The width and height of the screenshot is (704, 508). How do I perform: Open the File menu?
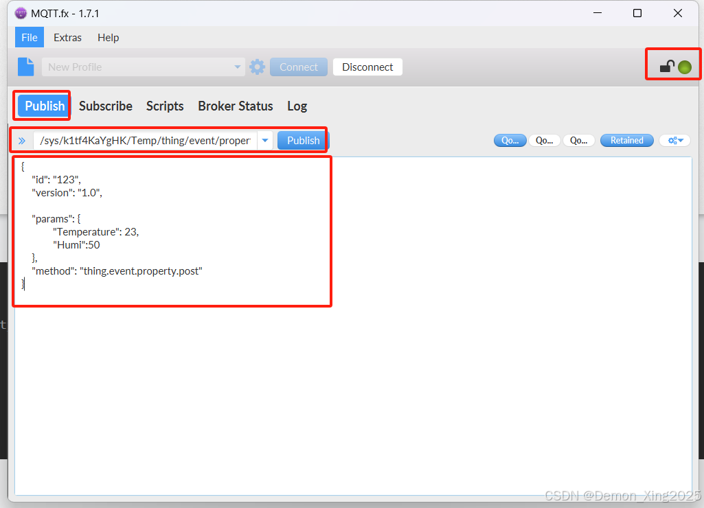pyautogui.click(x=30, y=37)
